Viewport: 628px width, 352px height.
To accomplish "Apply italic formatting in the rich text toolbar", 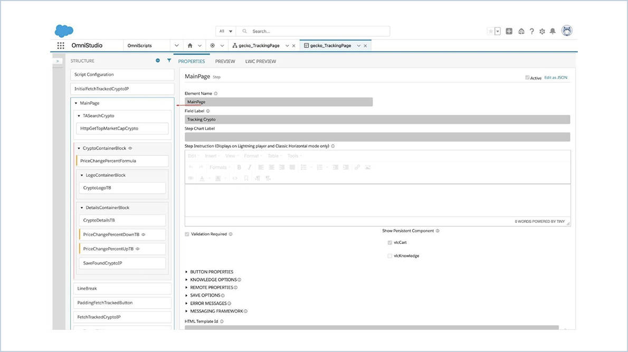I will (x=249, y=167).
